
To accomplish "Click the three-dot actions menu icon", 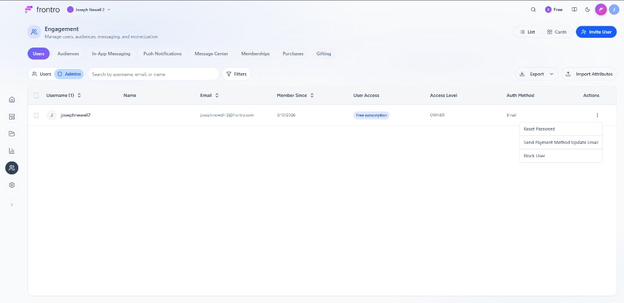I will pos(597,115).
